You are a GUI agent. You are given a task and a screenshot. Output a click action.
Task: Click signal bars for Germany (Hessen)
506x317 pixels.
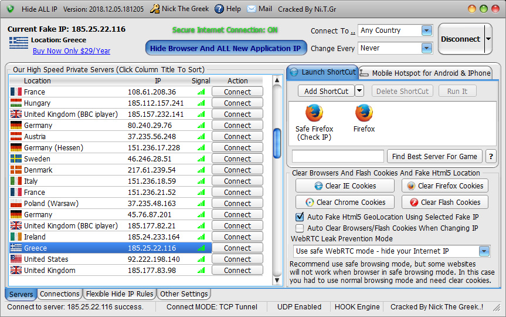[x=201, y=148]
